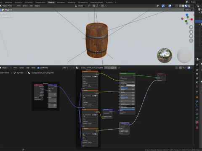Open the Slot 1 material slot dropdown
The width and height of the screenshot is (202, 151).
point(68,68)
